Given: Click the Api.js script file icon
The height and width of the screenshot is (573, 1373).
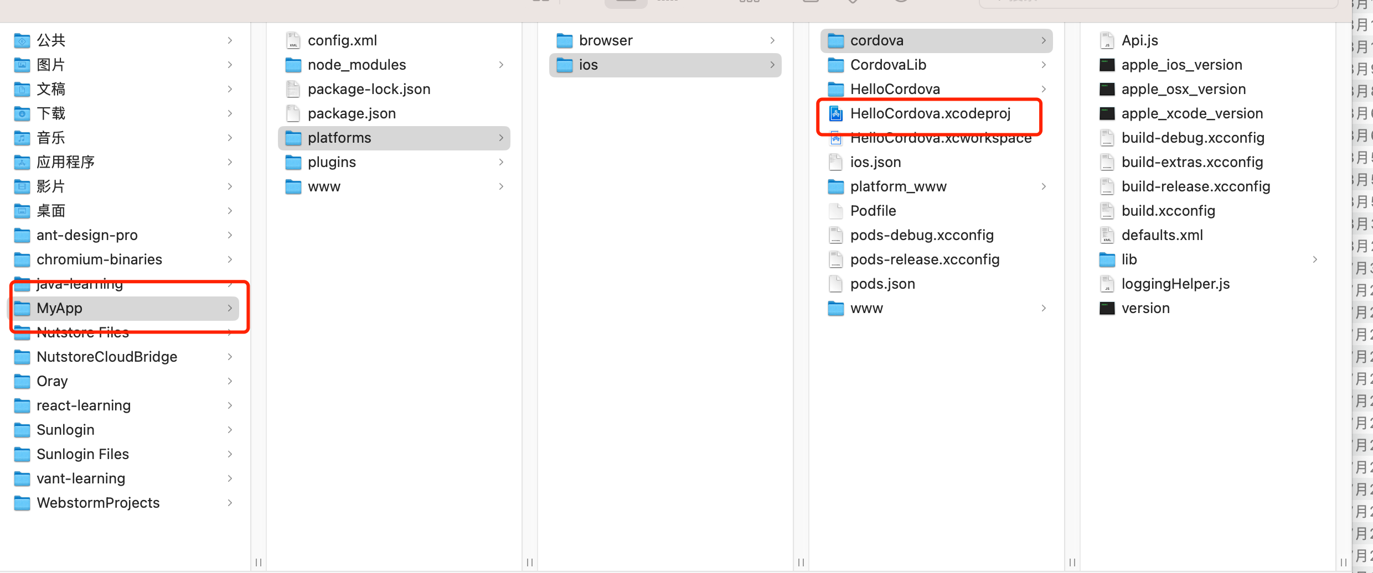Looking at the screenshot, I should point(1107,40).
